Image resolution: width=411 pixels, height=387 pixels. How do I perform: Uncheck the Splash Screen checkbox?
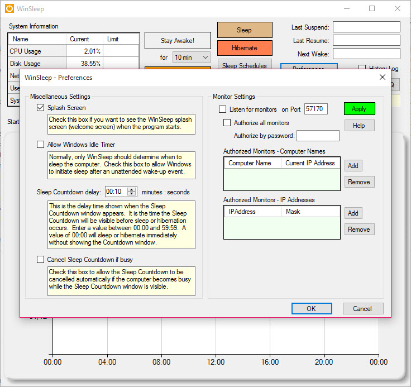point(40,108)
